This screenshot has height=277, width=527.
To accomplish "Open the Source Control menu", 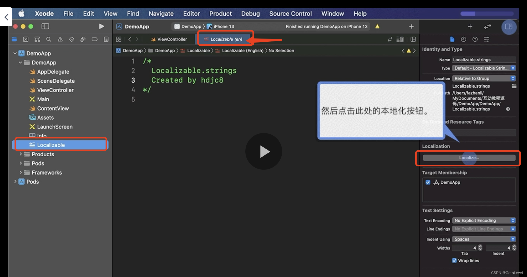I will point(290,14).
